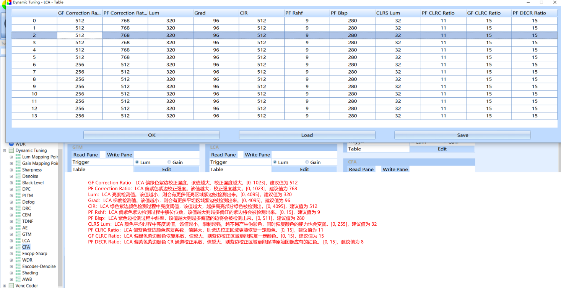Click the Denoise module icon
The width and height of the screenshot is (561, 288).
(x=18, y=176)
